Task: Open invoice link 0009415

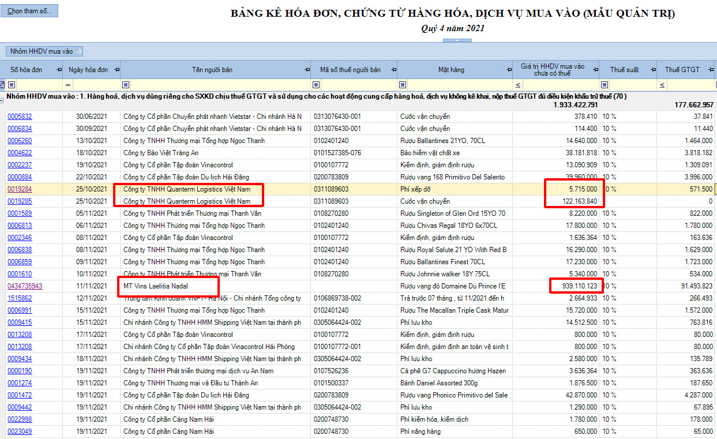Action: (20, 322)
